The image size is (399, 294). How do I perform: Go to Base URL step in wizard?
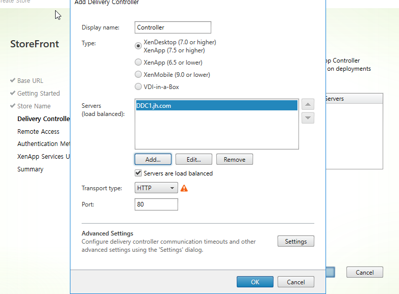click(30, 81)
